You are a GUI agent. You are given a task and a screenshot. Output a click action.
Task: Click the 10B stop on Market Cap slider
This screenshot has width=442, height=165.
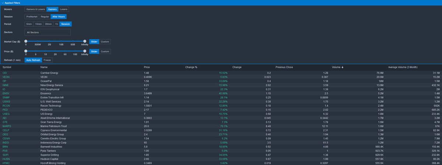[x=61, y=42]
